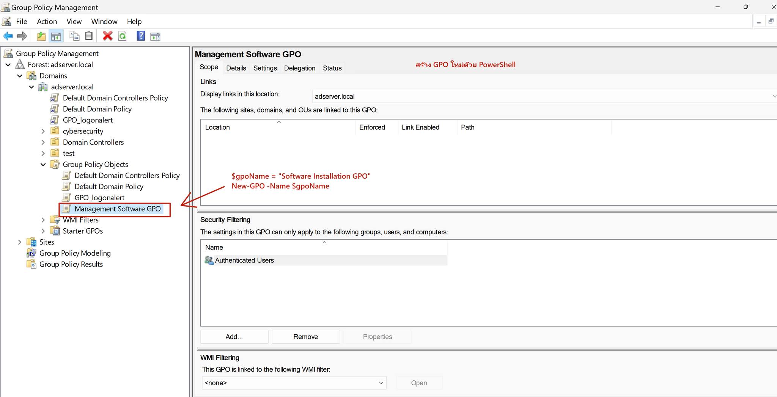Image resolution: width=777 pixels, height=397 pixels.
Task: Click the Up one level folder icon
Action: [41, 36]
